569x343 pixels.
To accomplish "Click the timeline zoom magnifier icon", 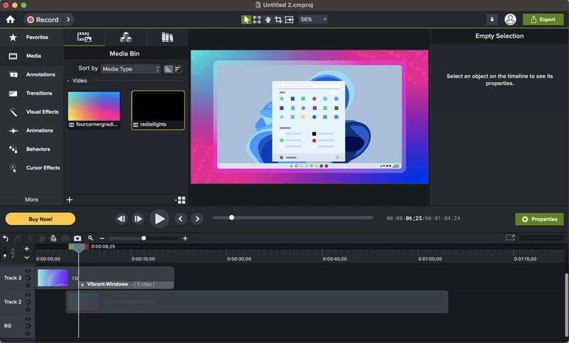I will (90, 239).
